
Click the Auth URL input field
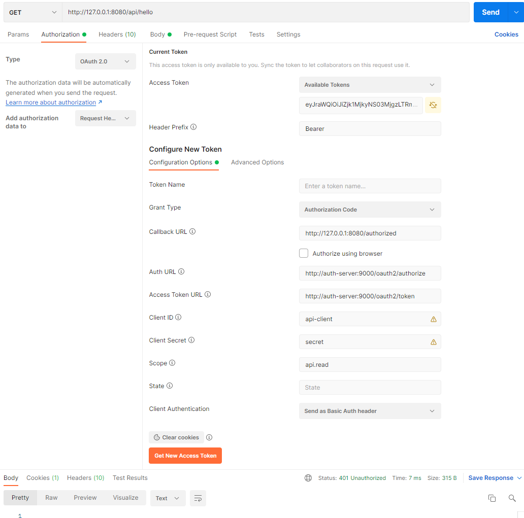tap(370, 273)
